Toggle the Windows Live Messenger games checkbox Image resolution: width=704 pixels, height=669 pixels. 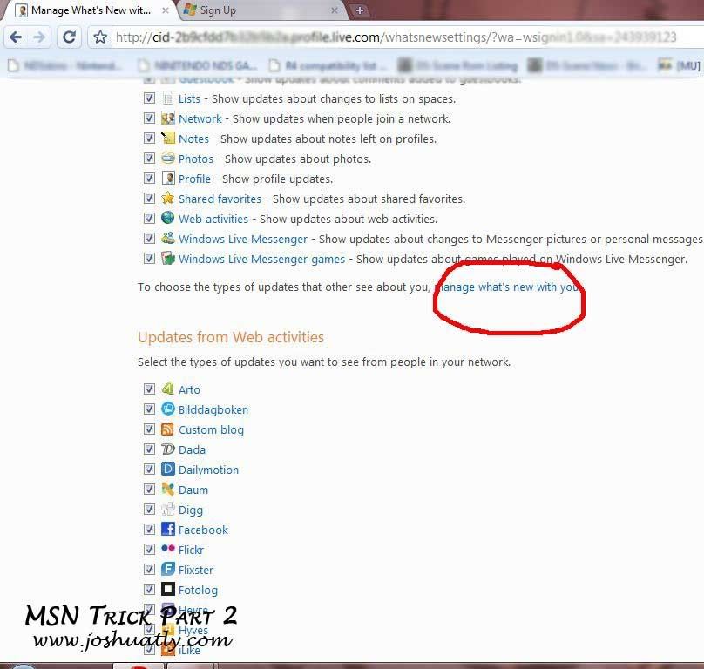pyautogui.click(x=149, y=258)
